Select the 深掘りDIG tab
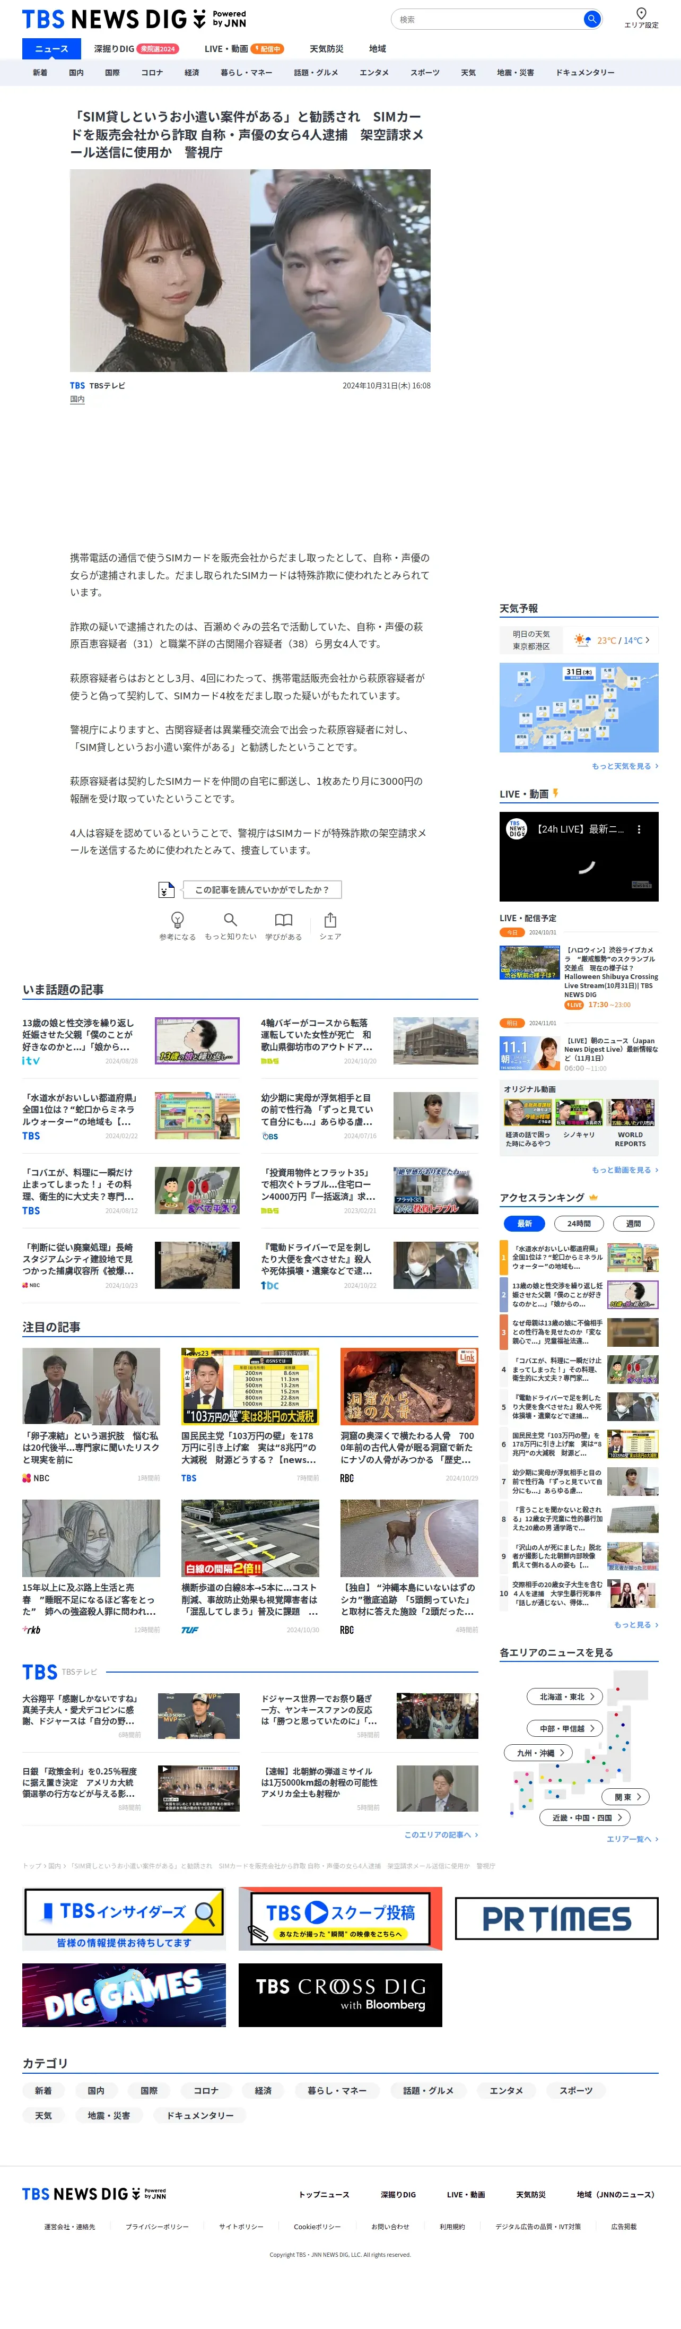This screenshot has width=681, height=2329. click(136, 49)
